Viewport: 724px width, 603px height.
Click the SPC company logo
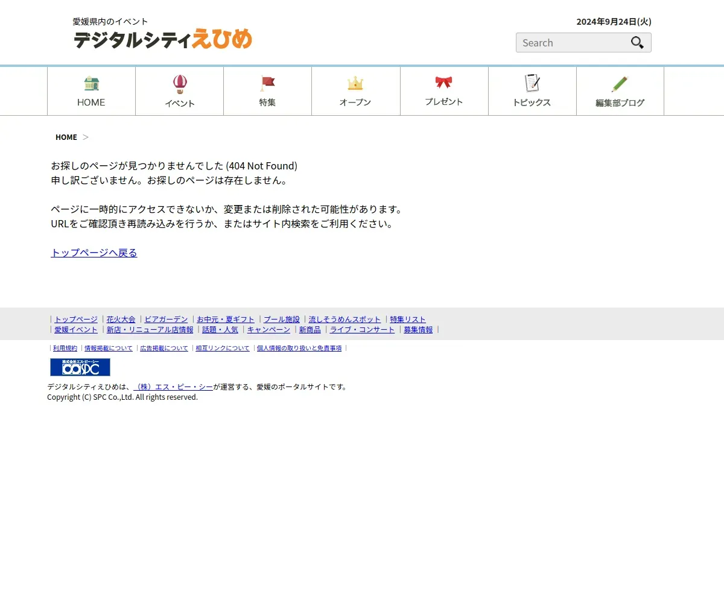80,367
